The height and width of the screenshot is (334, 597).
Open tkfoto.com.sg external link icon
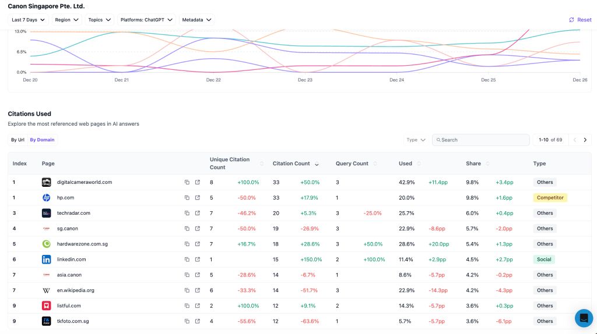tap(197, 321)
